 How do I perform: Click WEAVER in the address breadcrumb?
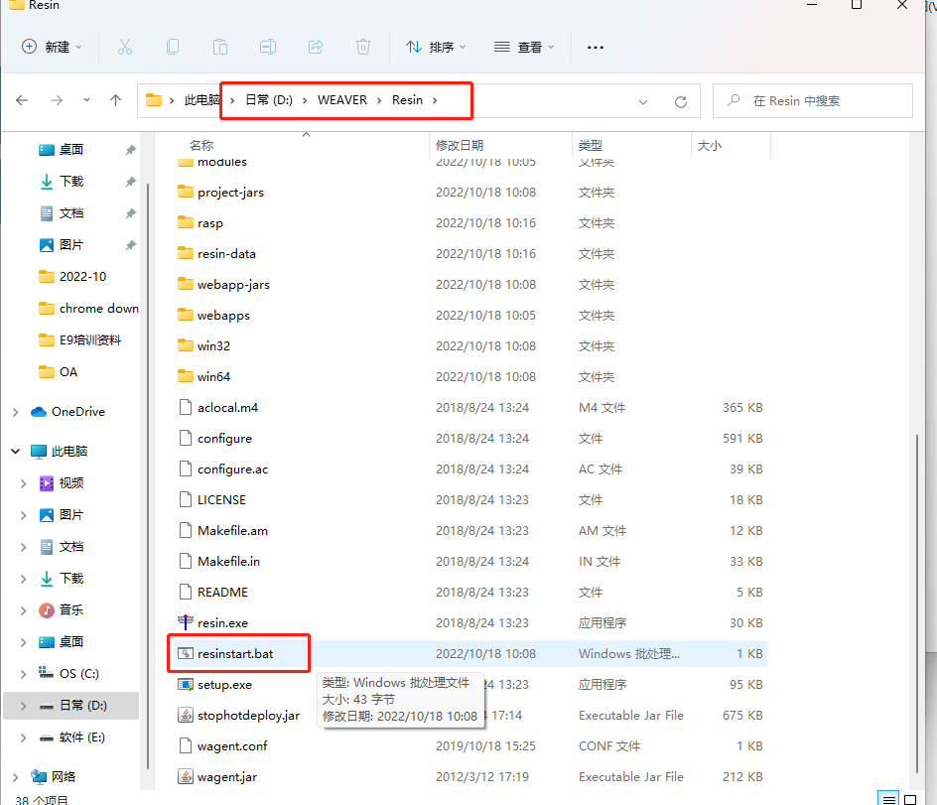[341, 100]
